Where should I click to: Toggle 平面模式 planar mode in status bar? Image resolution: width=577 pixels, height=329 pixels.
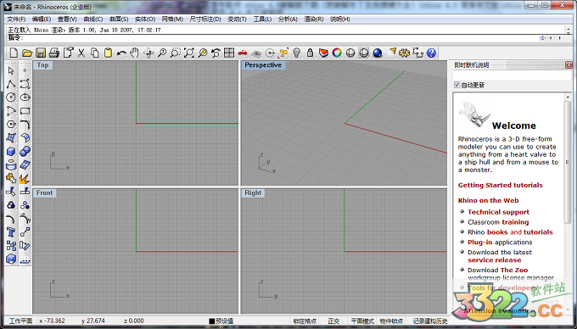(x=362, y=321)
